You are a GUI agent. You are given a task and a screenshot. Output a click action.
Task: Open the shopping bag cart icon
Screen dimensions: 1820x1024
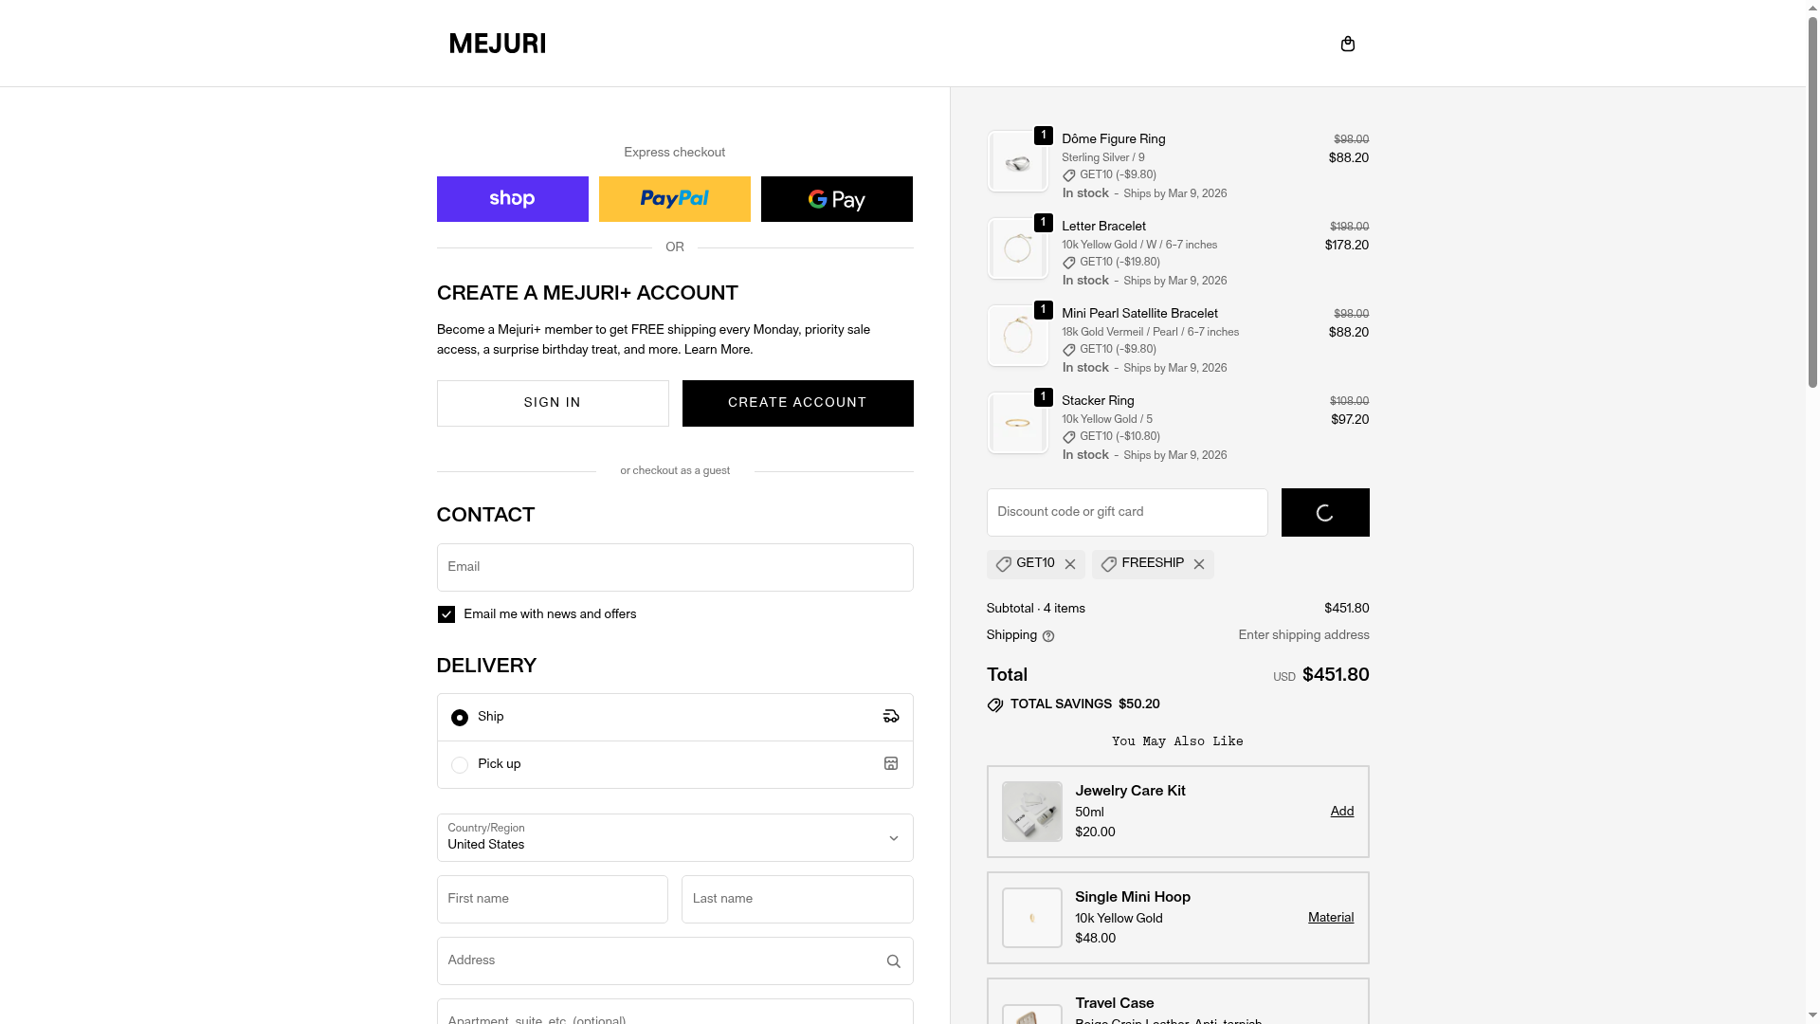point(1347,44)
